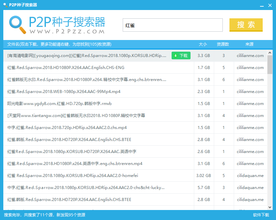Select the 红雀.韩版 BTEE result from cililianme.com
This screenshot has width=276, height=220.
pos(135,140)
